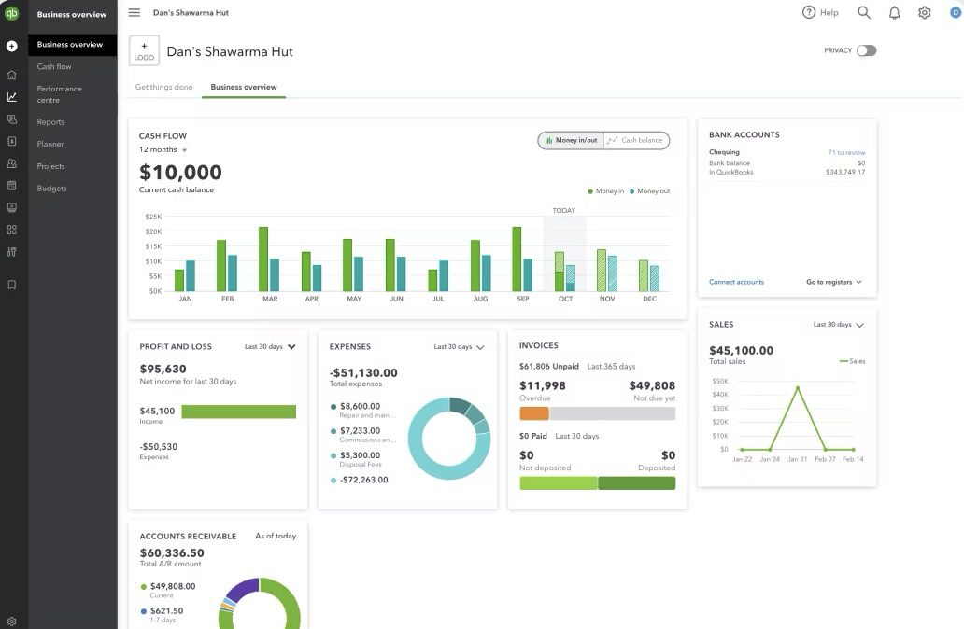Click the hamburger menu icon
This screenshot has width=964, height=629.
(x=132, y=10)
